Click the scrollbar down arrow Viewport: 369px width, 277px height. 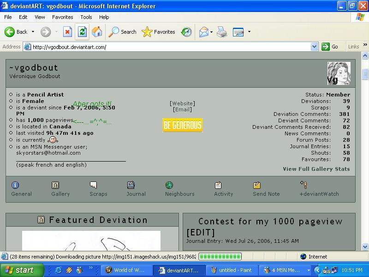(365, 247)
